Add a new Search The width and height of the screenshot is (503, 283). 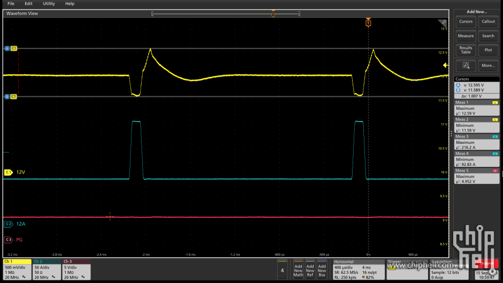[x=488, y=36]
